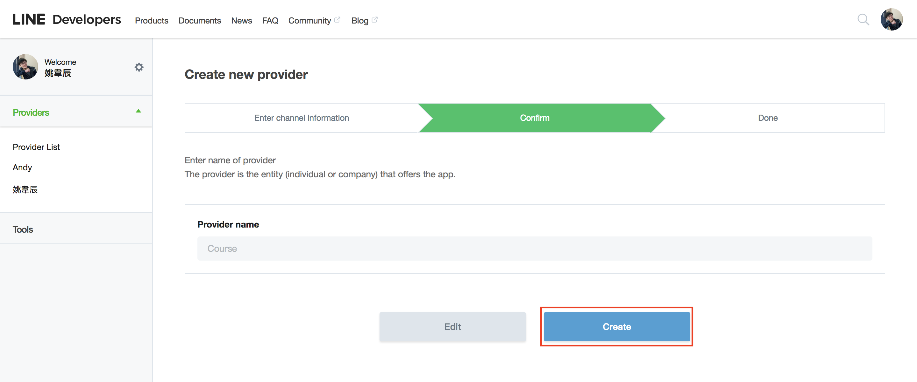Screen dimensions: 917x382
Task: Open the FAQ page
Action: [270, 21]
